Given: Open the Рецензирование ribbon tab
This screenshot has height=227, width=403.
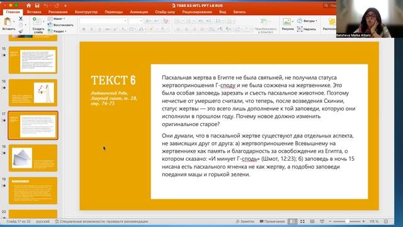Looking at the screenshot, I should pos(197,12).
